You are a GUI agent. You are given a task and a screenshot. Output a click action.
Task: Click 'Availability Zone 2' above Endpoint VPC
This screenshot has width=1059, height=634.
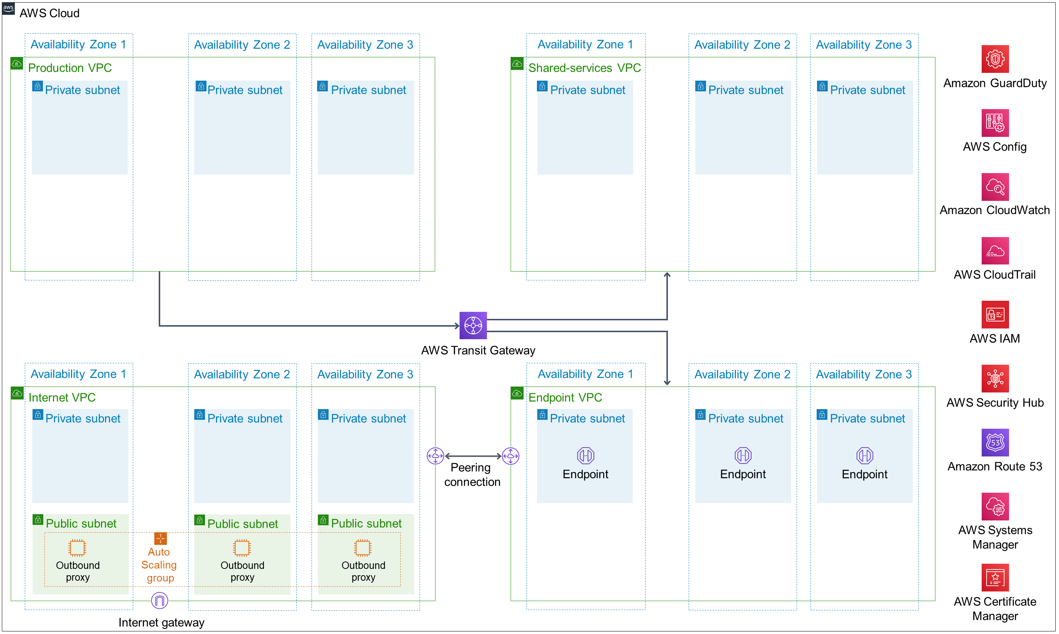742,375
